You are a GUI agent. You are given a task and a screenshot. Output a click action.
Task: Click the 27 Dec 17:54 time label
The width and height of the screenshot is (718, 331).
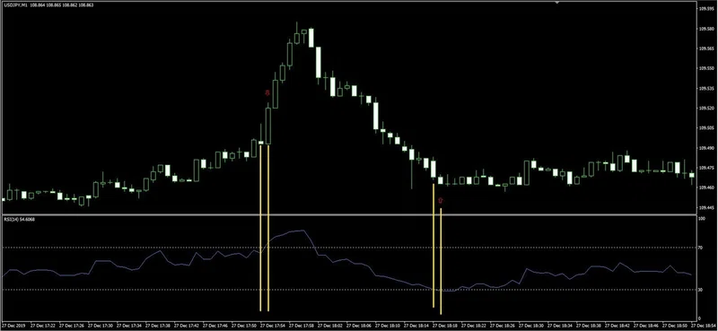pyautogui.click(x=272, y=326)
